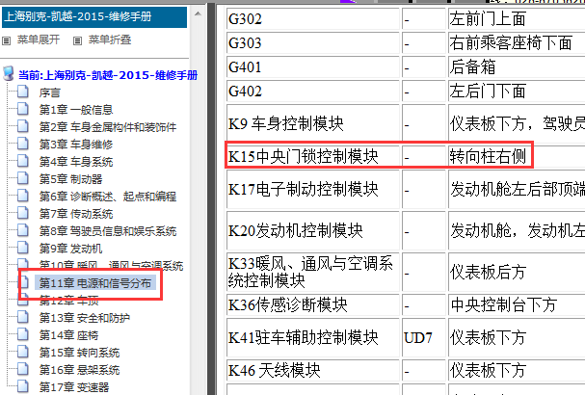
Task: Click the sidebar scroll-up arrow
Action: 198,14
